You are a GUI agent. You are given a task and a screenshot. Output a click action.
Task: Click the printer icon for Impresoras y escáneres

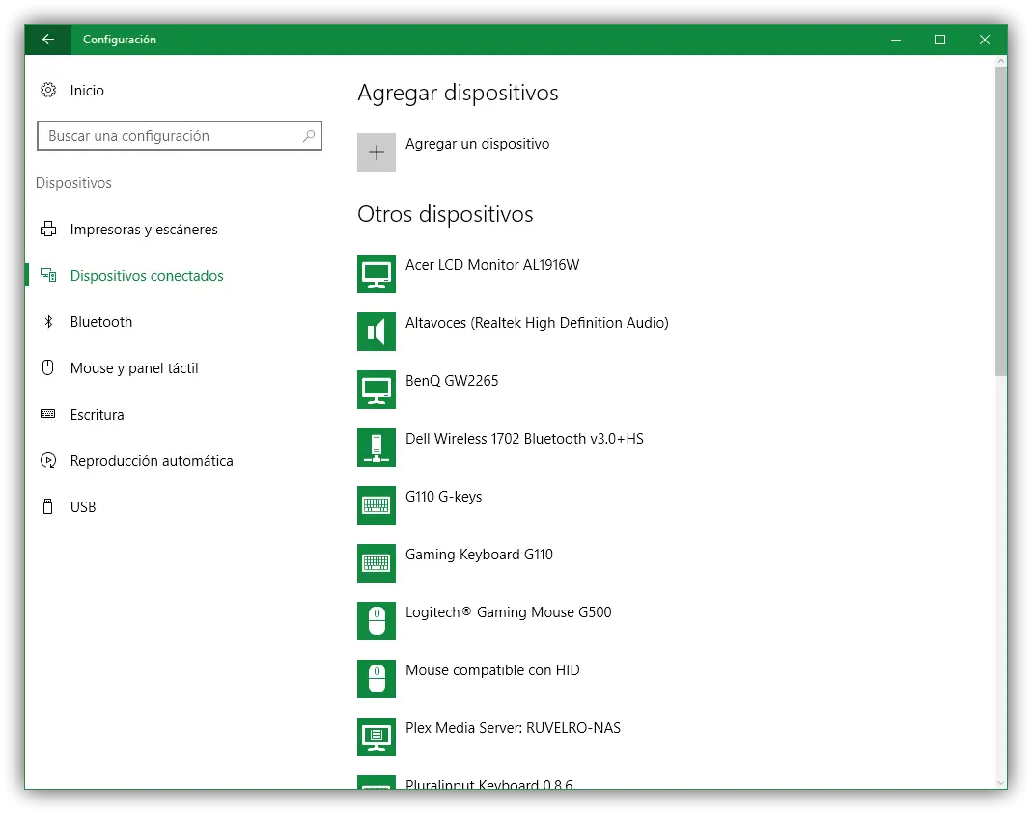pos(48,229)
